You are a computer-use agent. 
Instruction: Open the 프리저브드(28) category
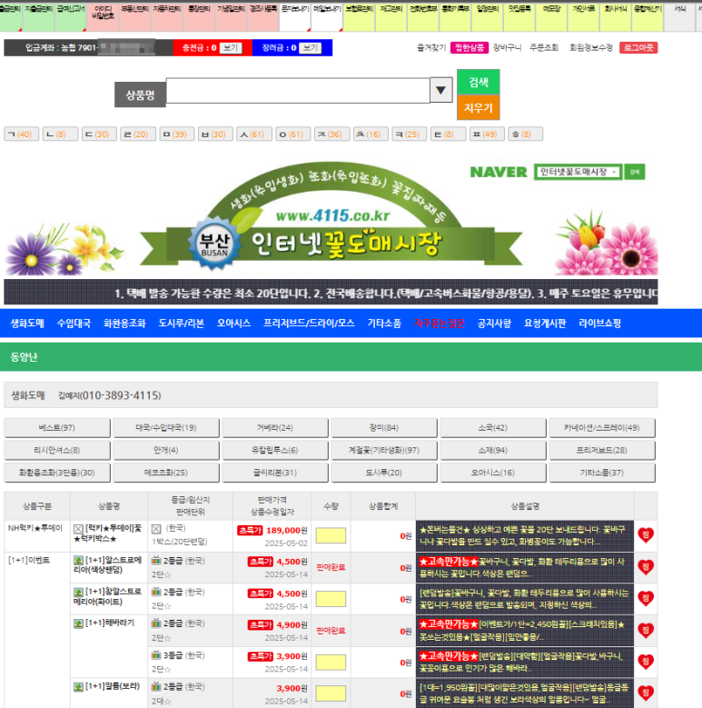click(x=602, y=450)
